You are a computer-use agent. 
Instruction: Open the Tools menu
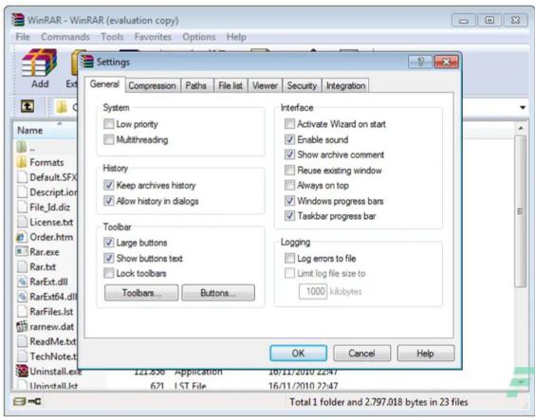click(x=112, y=37)
